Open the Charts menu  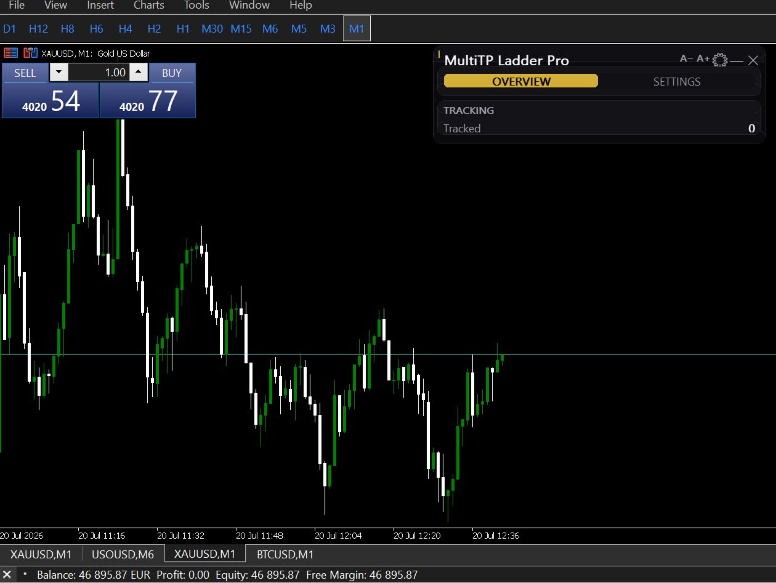(x=149, y=6)
